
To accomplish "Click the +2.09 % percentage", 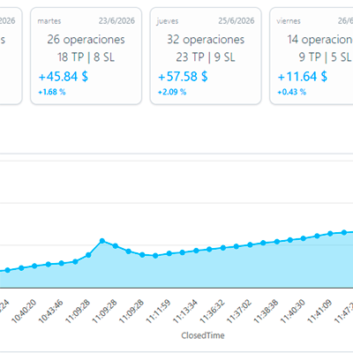I will pos(172,92).
